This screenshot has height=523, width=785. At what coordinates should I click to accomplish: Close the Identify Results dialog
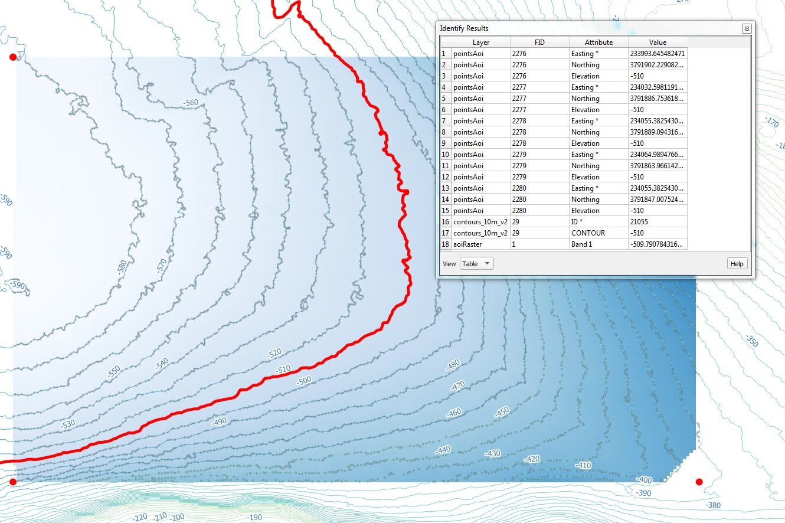coord(746,28)
